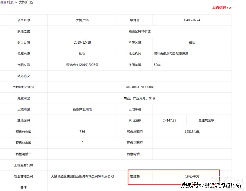Select 深圳市规划和自然资源局 text
Screen dimensions: 246x191
[x=171, y=54]
